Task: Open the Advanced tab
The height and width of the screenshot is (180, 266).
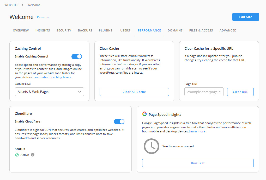Action: tap(228, 30)
